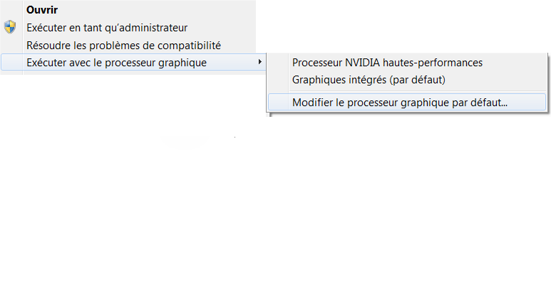Open Modifier le processeur graphique par défaut

[x=407, y=102]
